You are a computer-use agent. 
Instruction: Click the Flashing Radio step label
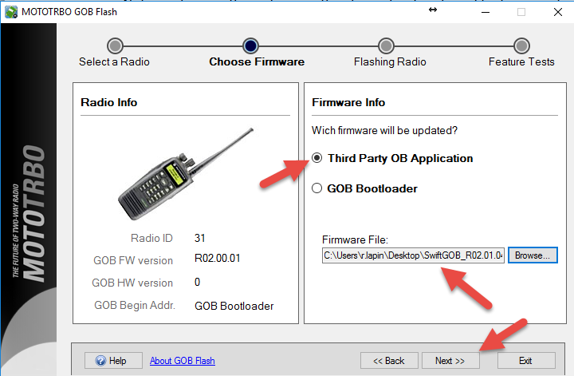(390, 61)
